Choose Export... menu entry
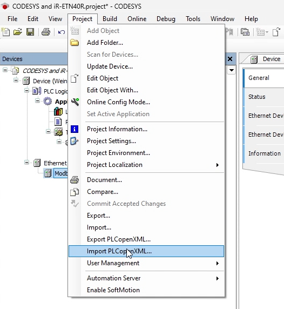284x309 pixels. click(146, 216)
